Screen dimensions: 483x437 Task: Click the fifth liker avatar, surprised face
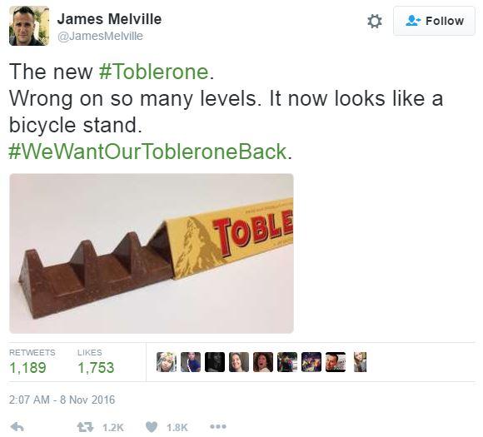(x=263, y=362)
